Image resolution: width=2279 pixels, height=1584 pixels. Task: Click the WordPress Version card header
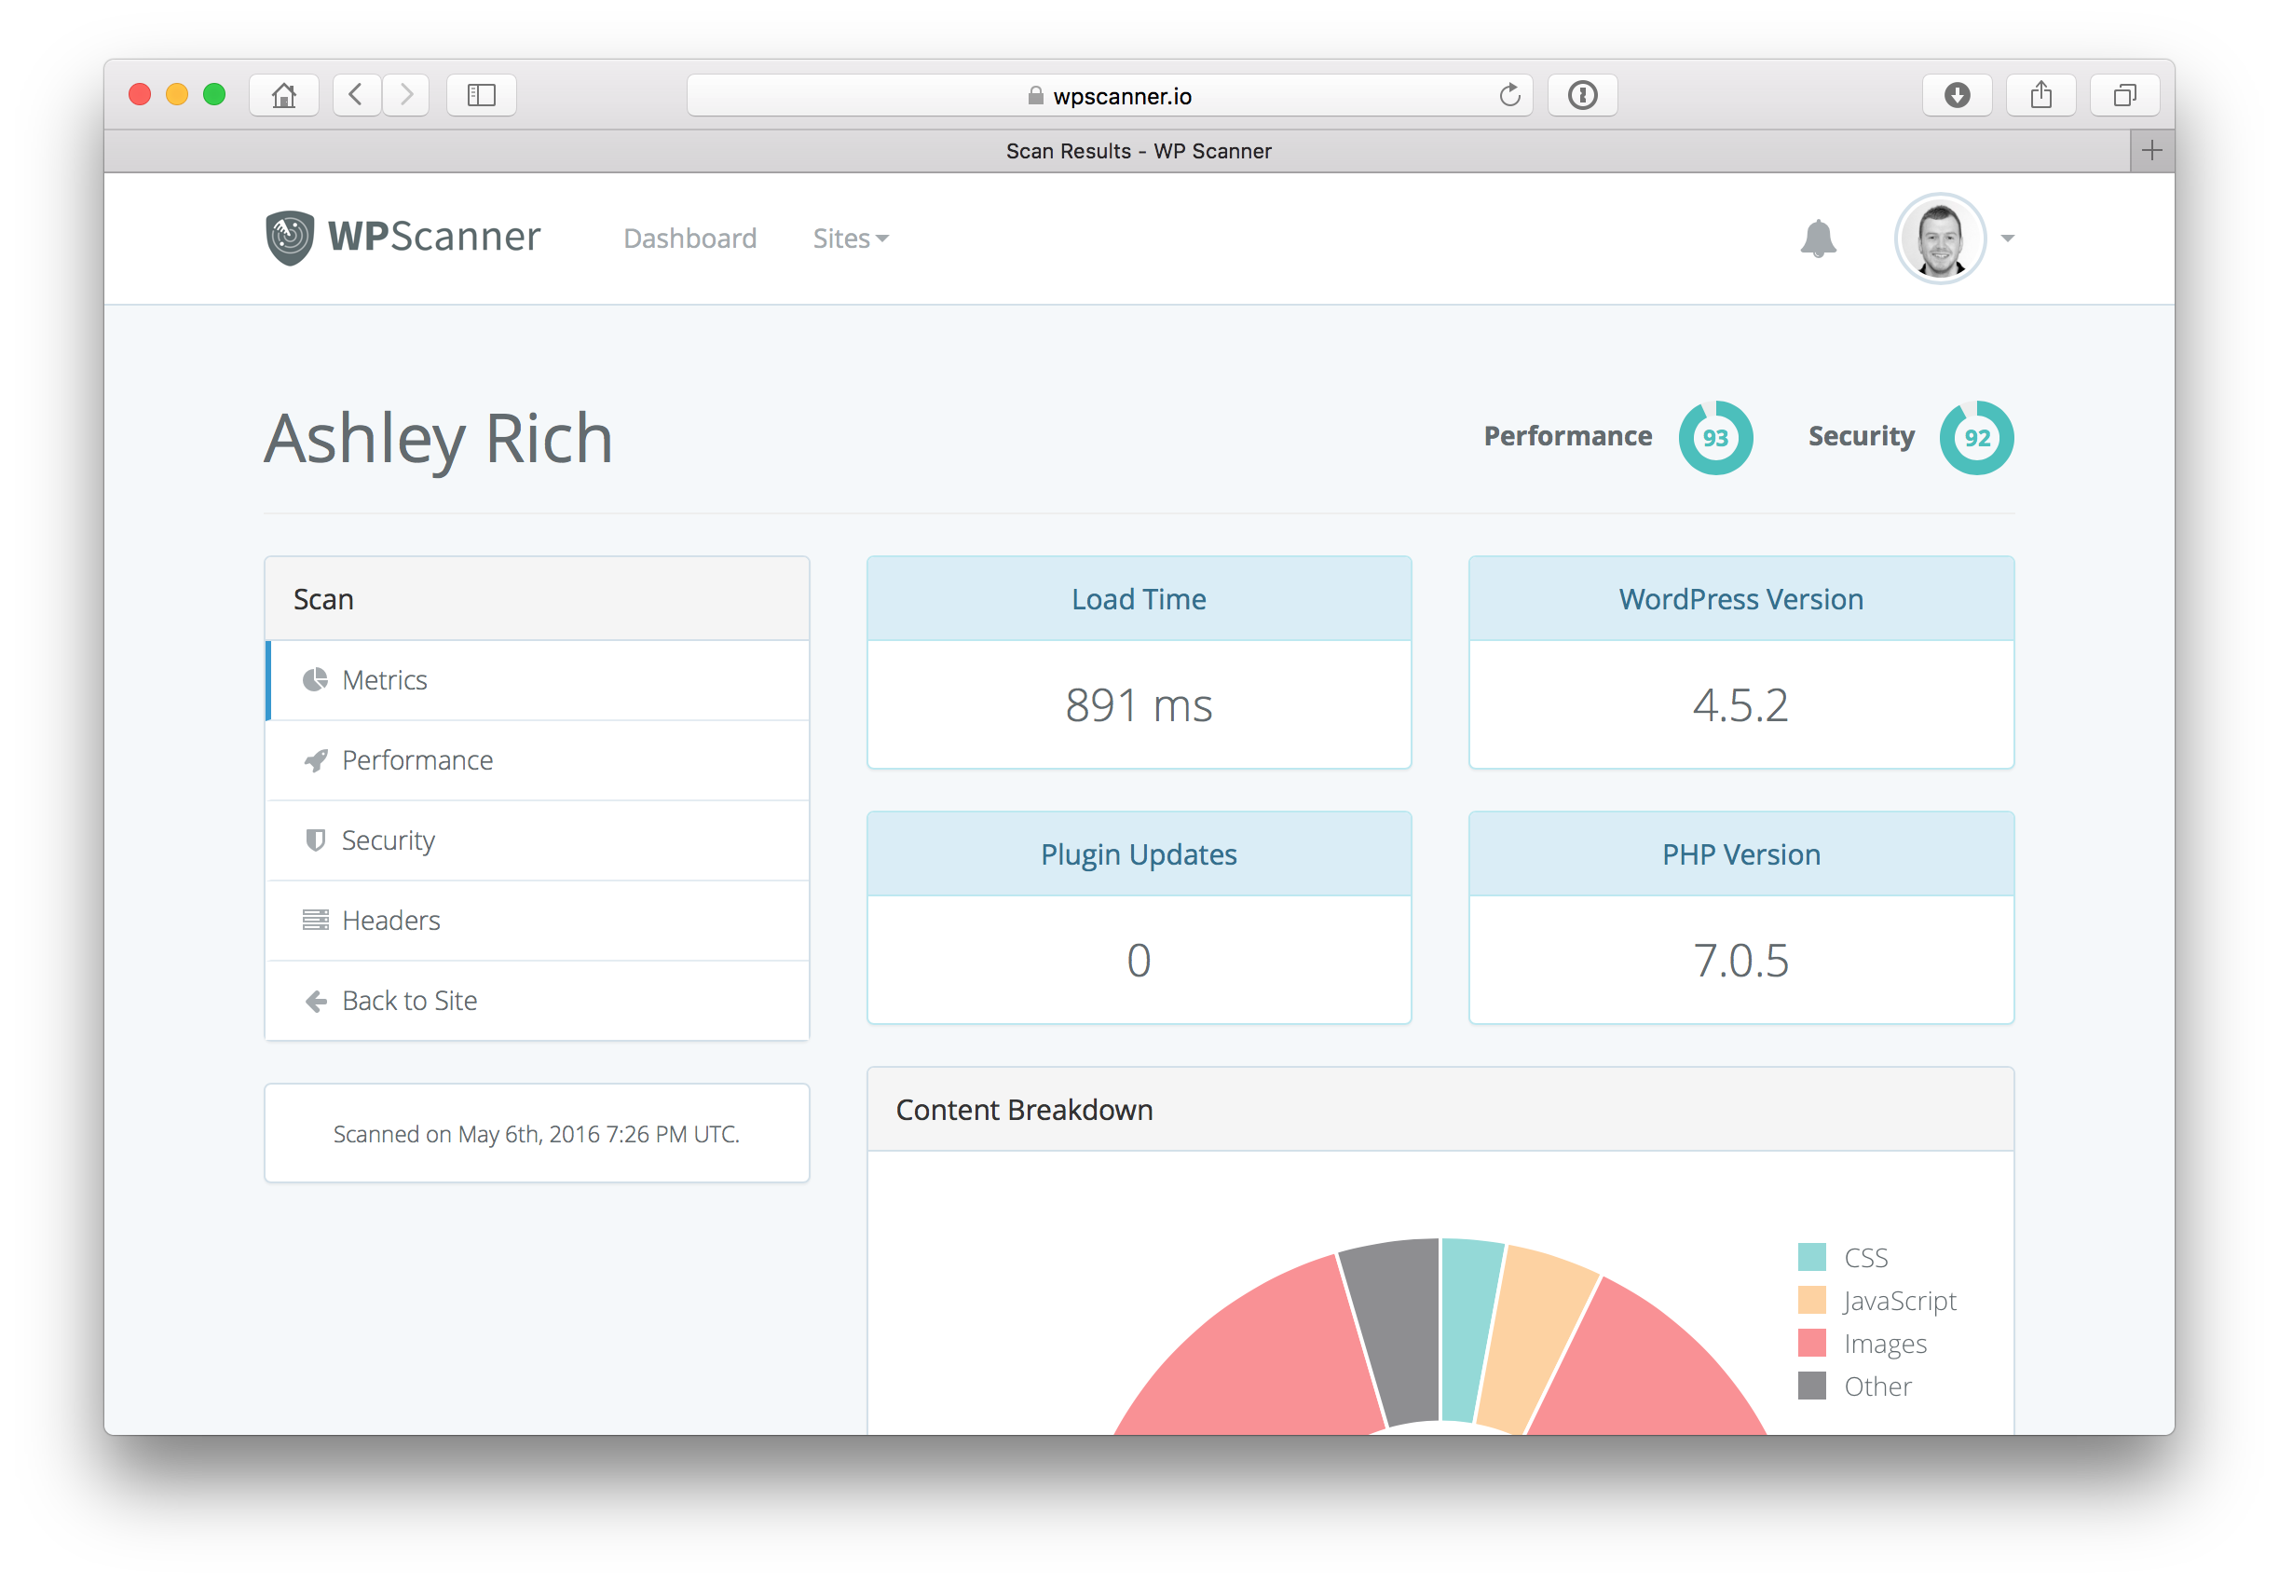point(1741,598)
